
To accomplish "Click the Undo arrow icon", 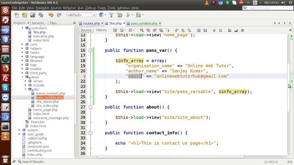I will tap(51, 15).
